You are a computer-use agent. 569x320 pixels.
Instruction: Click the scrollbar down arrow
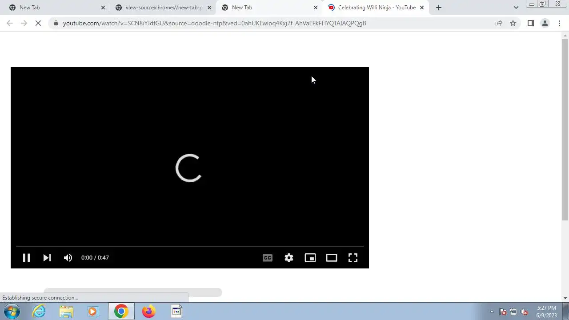pos(565,298)
